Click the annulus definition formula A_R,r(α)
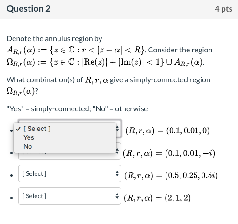The height and width of the screenshot is (224, 238). pos(76,50)
